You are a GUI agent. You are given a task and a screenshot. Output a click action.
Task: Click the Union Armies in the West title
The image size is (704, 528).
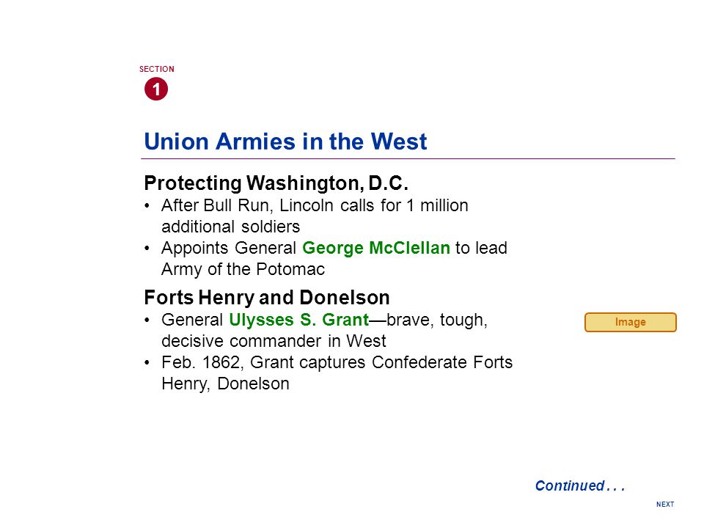pyautogui.click(x=285, y=142)
